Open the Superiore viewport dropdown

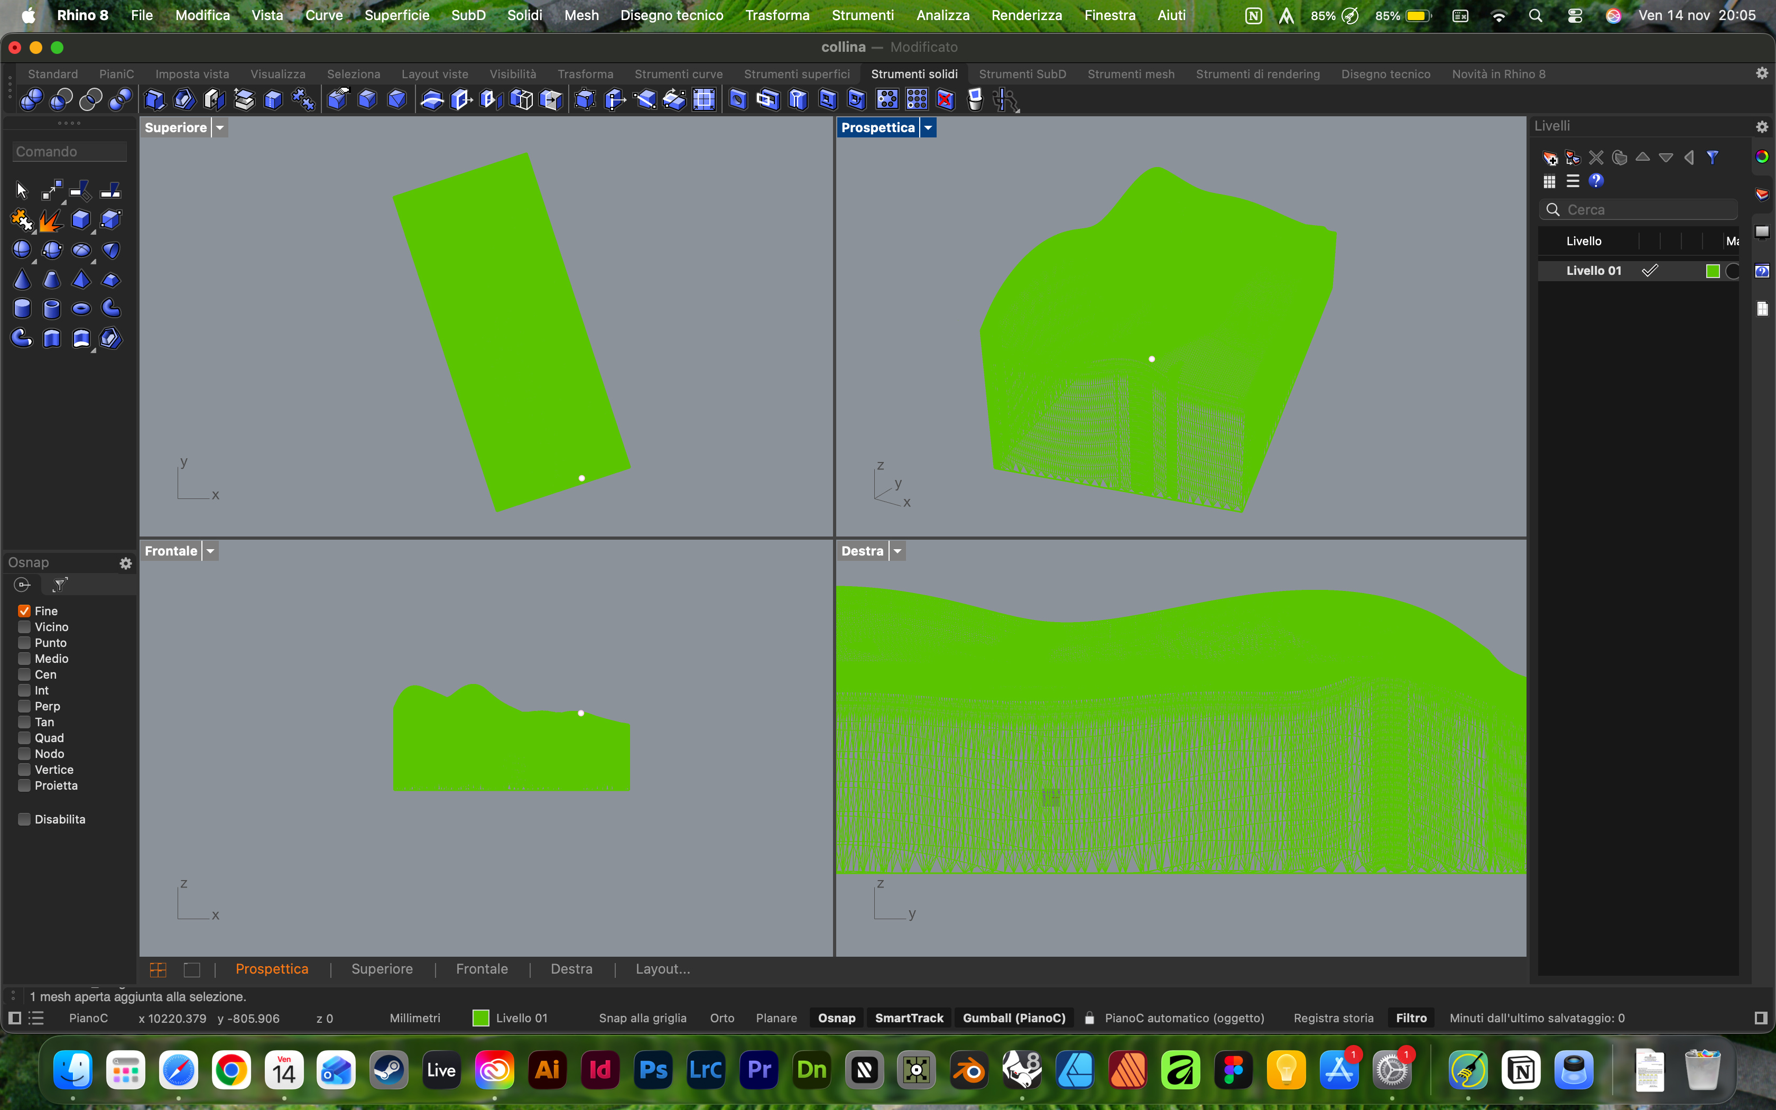219,127
